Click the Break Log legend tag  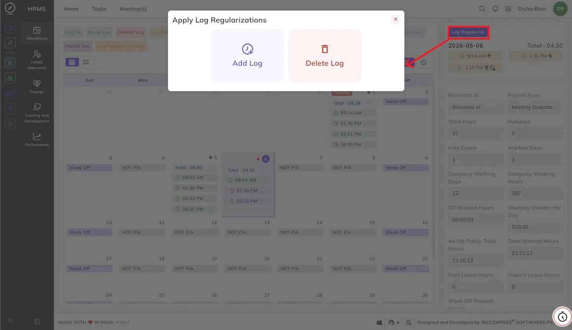click(x=99, y=32)
